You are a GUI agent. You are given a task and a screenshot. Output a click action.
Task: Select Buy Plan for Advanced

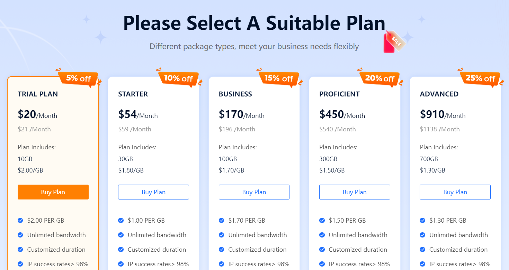click(455, 192)
